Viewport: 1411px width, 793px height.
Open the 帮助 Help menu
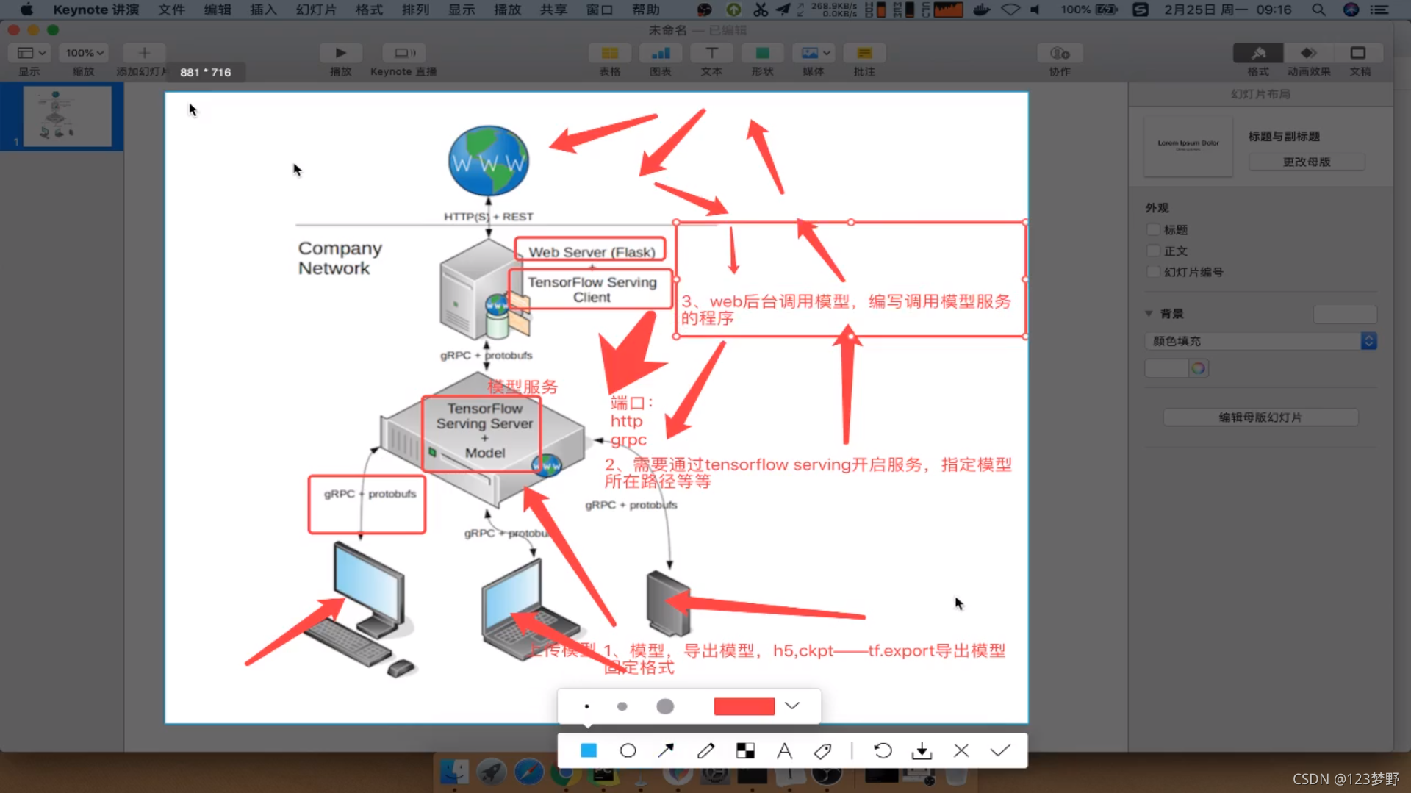(x=645, y=10)
